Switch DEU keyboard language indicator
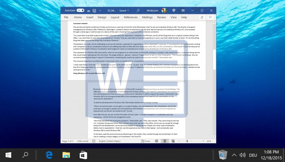 click(x=253, y=155)
